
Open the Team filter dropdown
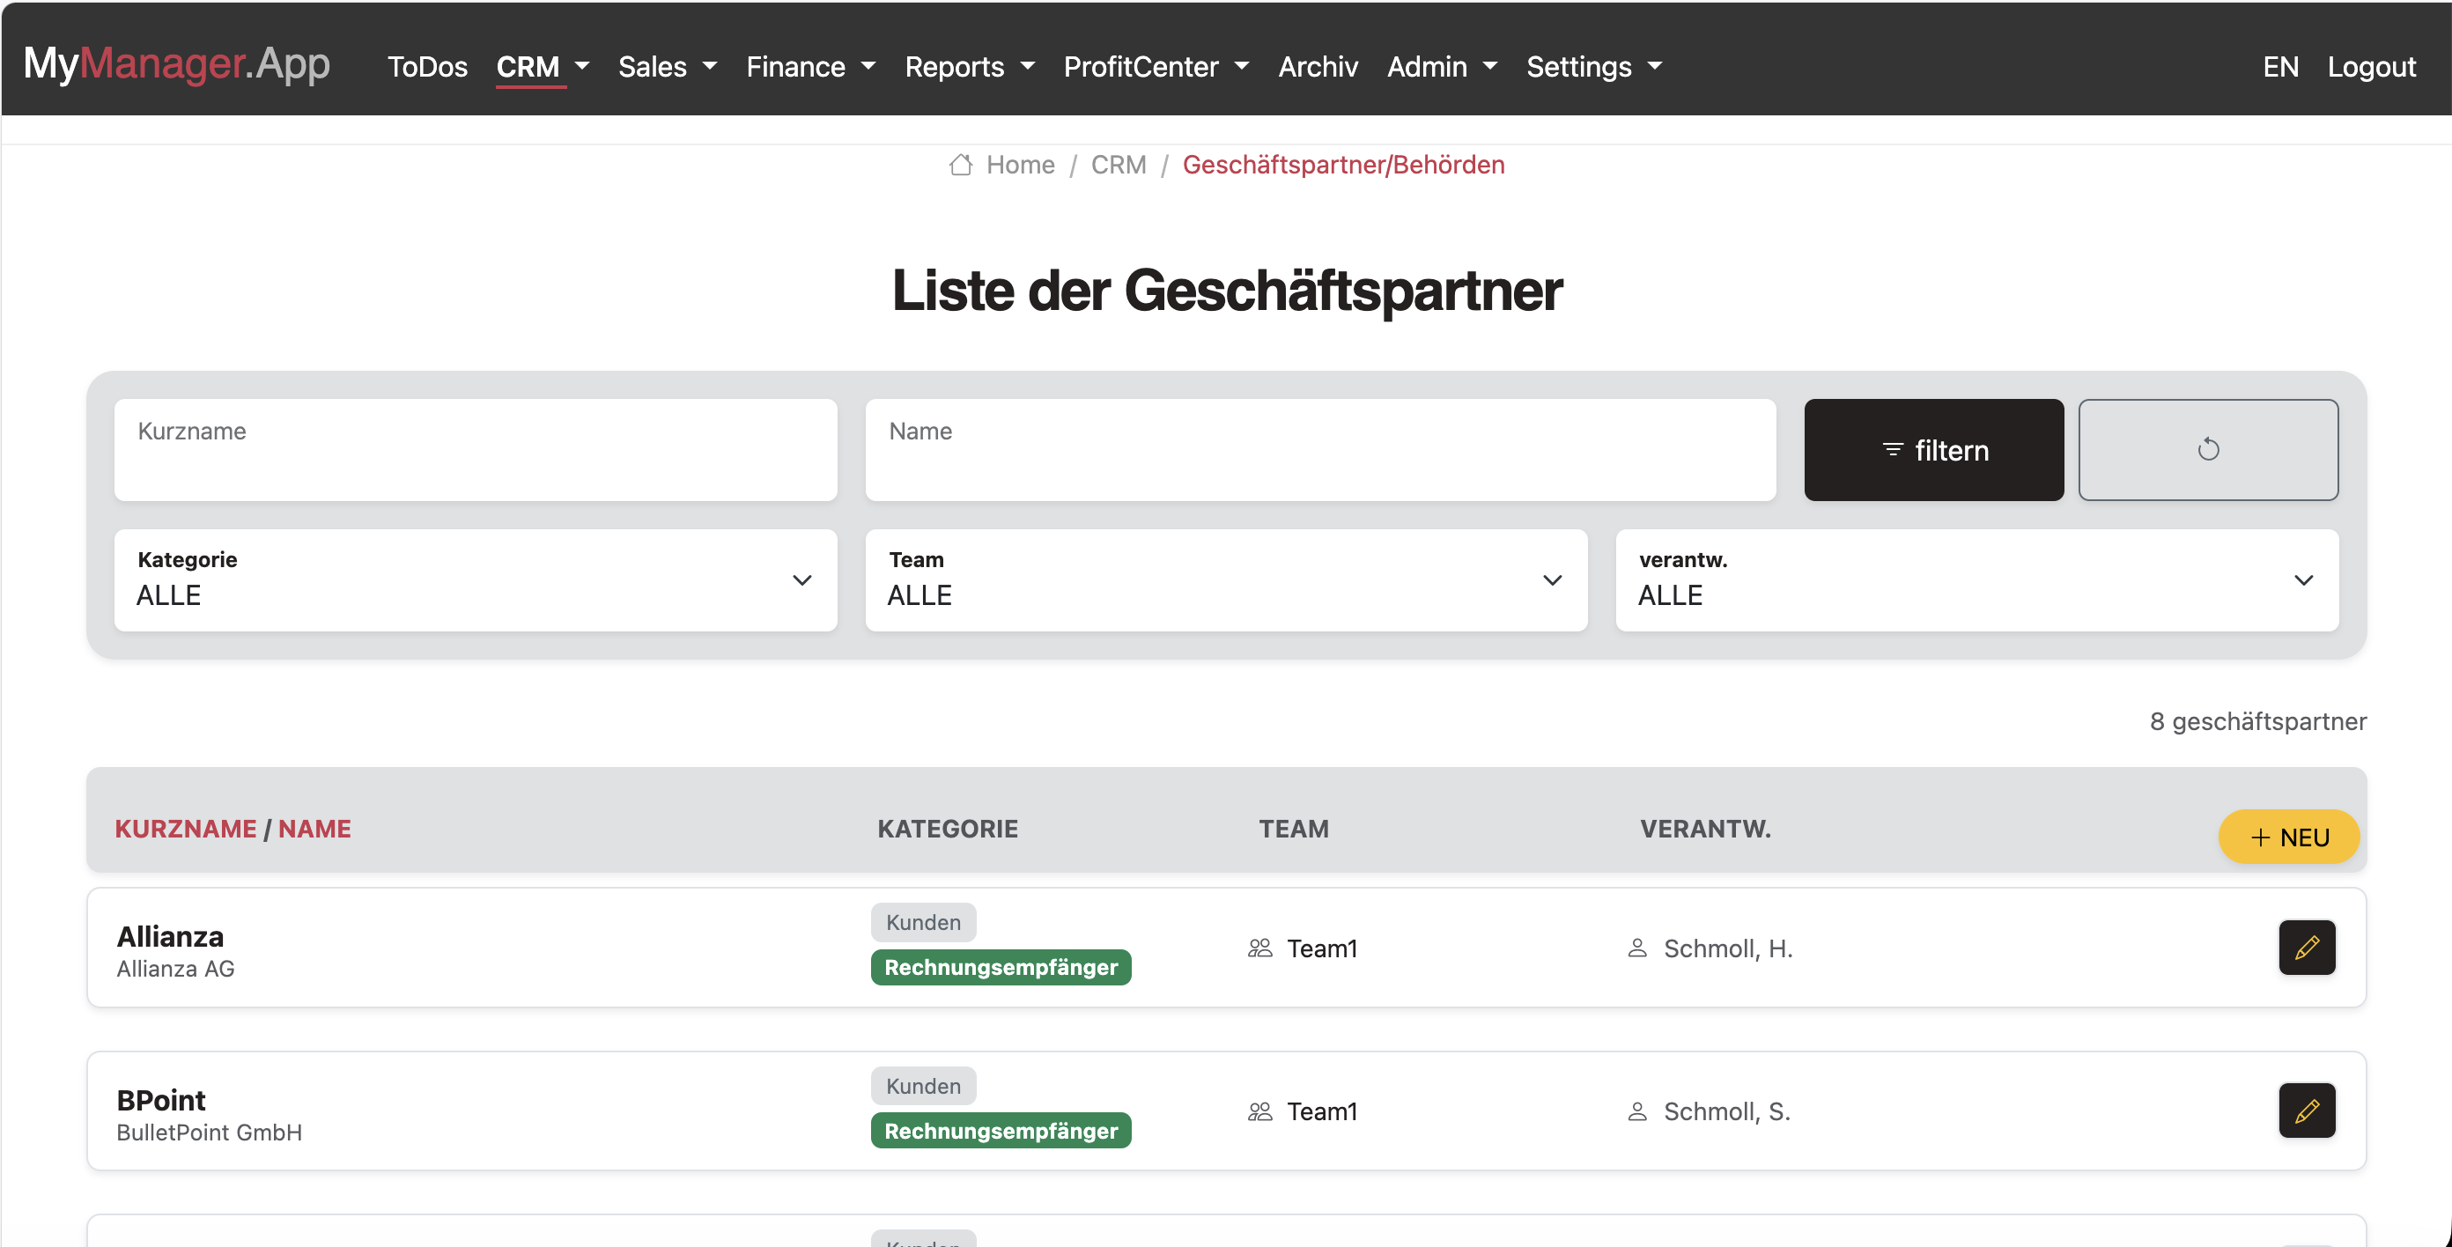1226,579
